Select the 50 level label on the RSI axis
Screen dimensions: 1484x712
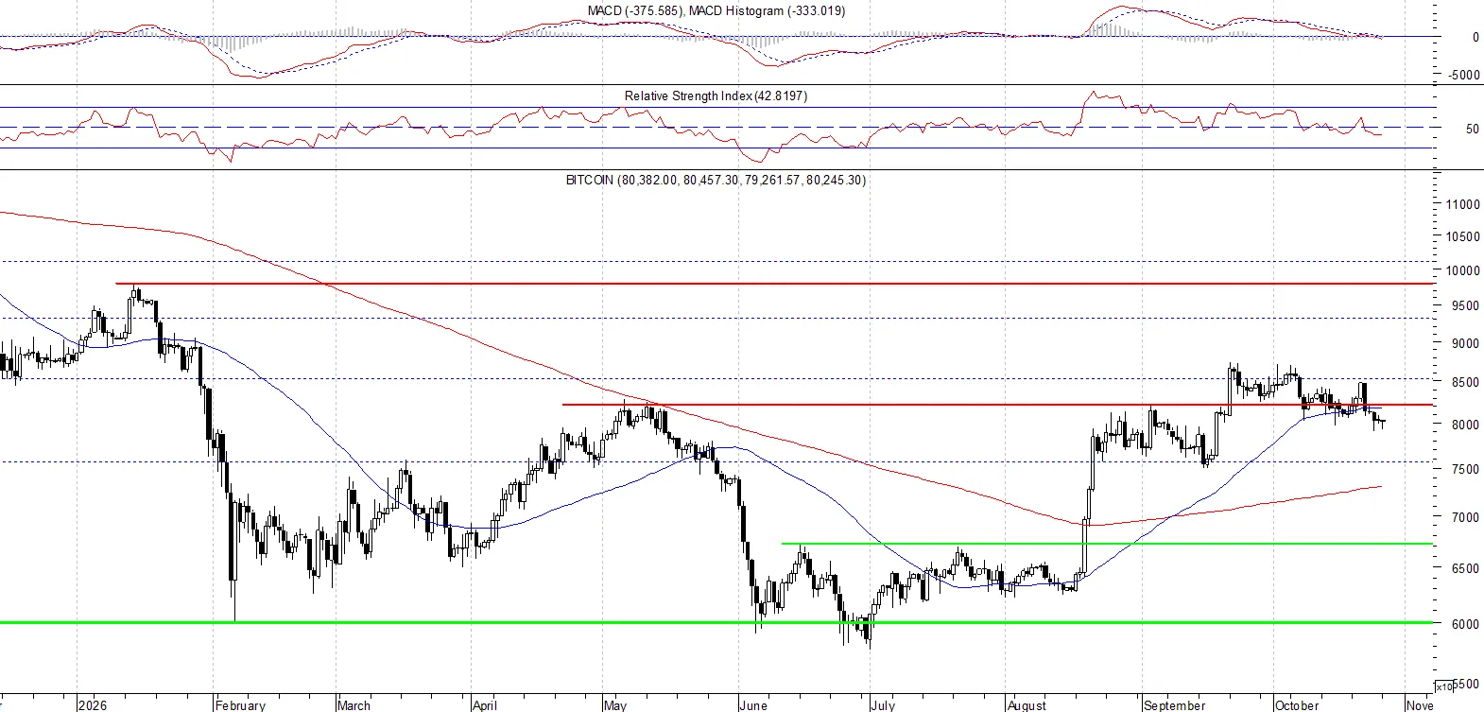click(x=1472, y=129)
